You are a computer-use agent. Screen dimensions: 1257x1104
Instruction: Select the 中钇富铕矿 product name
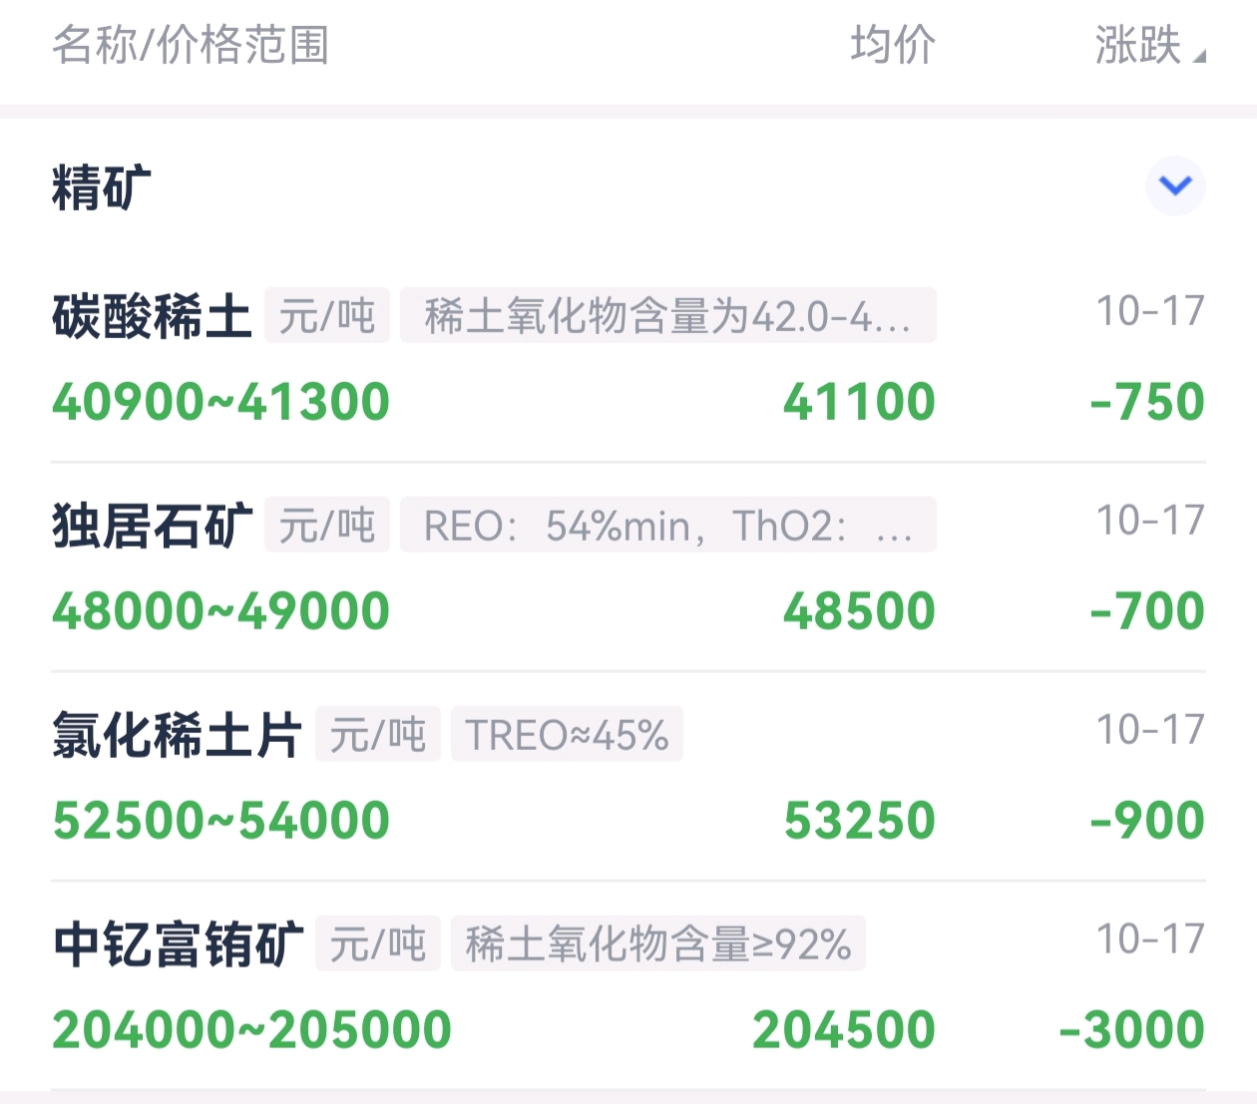point(178,945)
